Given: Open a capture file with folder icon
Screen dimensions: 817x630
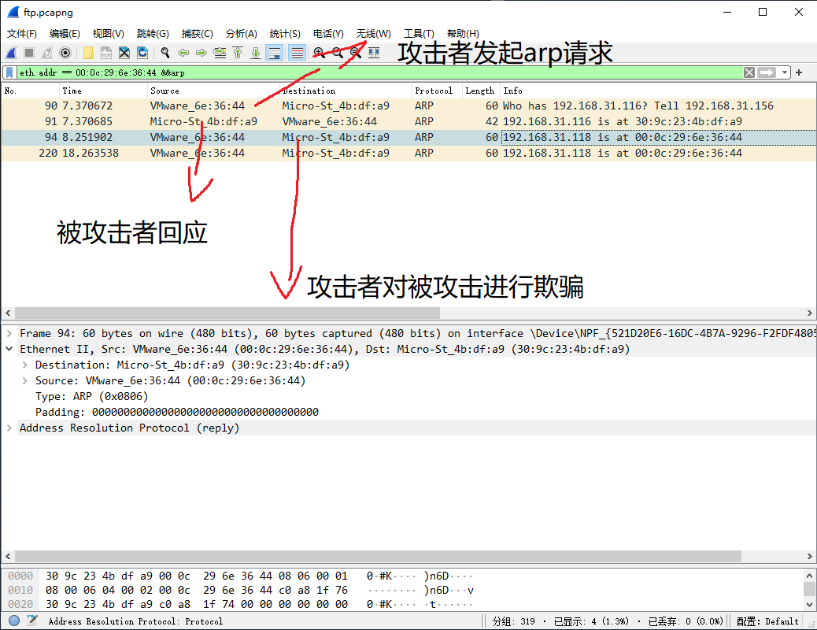Looking at the screenshot, I should click(x=88, y=53).
